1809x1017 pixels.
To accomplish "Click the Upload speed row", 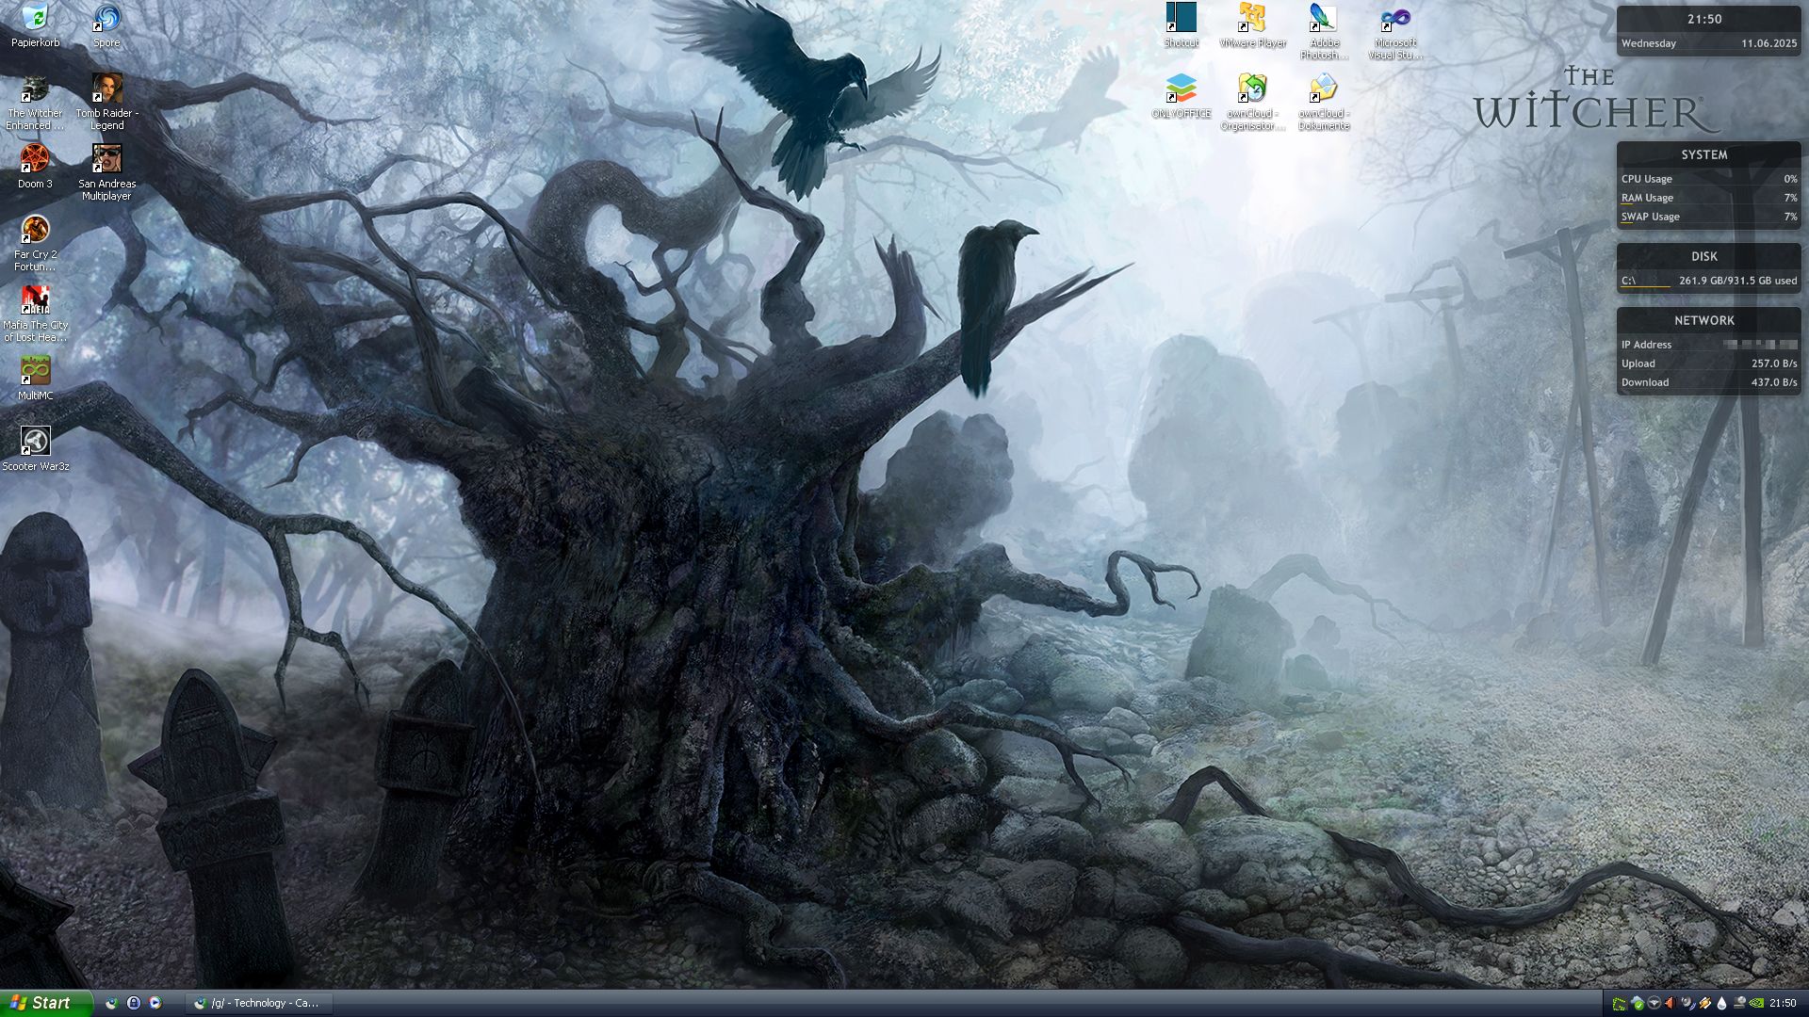I will (1709, 363).
